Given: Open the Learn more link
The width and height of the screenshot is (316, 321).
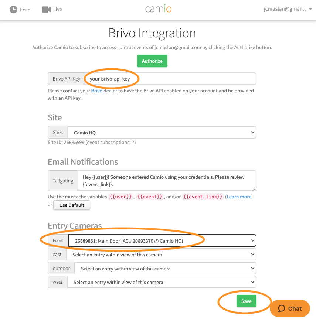Looking at the screenshot, I should click(239, 197).
